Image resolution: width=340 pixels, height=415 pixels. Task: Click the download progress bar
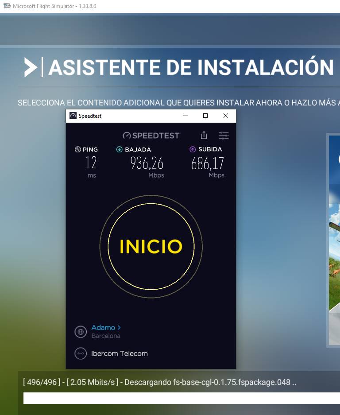pos(182,398)
